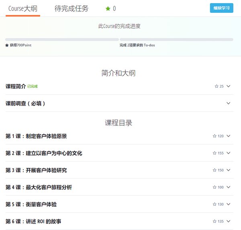Click the To-dos completion progress bar
The width and height of the screenshot is (241, 230).
pos(176,39)
